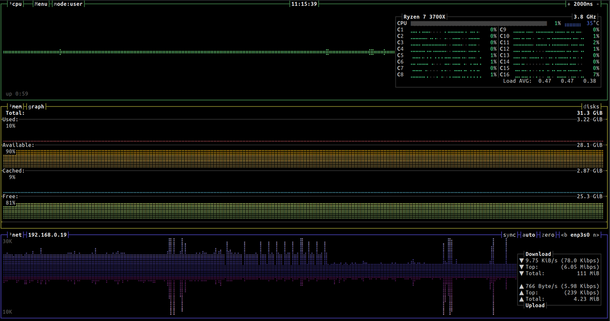Click the total CPU usage meter bar
This screenshot has width=610, height=321.
[x=479, y=23]
